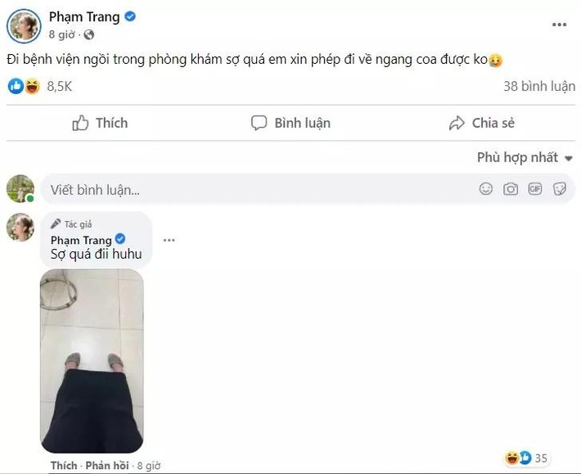The width and height of the screenshot is (581, 474).
Task: Click the emoji icon in comment box
Action: [486, 188]
